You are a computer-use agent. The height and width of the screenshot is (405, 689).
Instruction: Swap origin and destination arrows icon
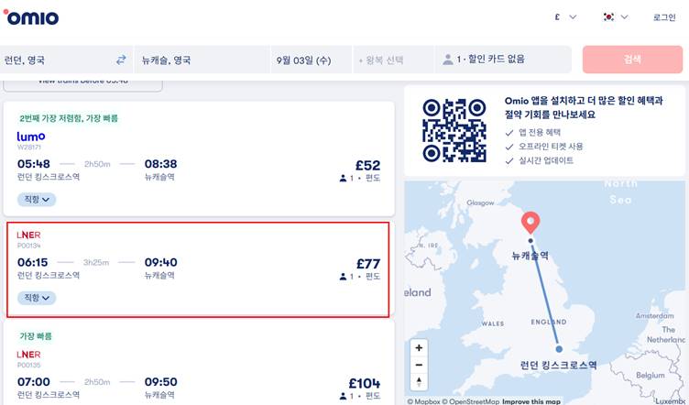tap(121, 60)
